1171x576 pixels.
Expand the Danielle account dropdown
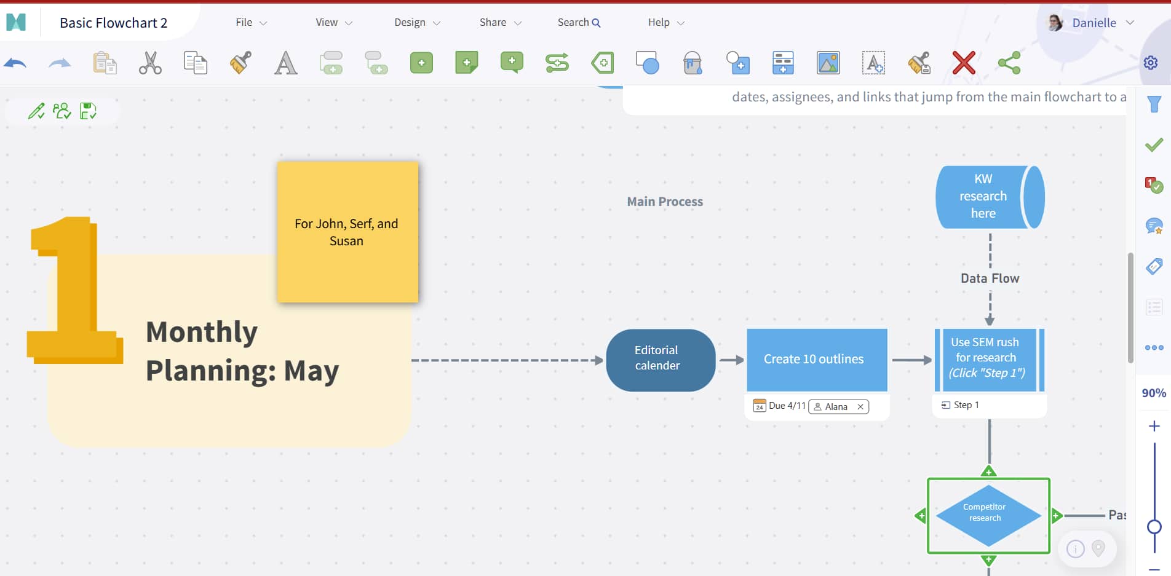coord(1102,23)
